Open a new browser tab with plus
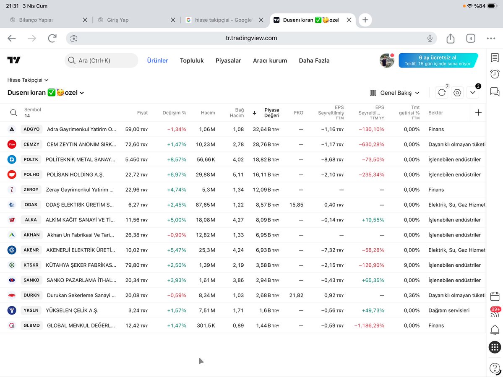Viewport: 503px width, 377px height. coord(365,20)
